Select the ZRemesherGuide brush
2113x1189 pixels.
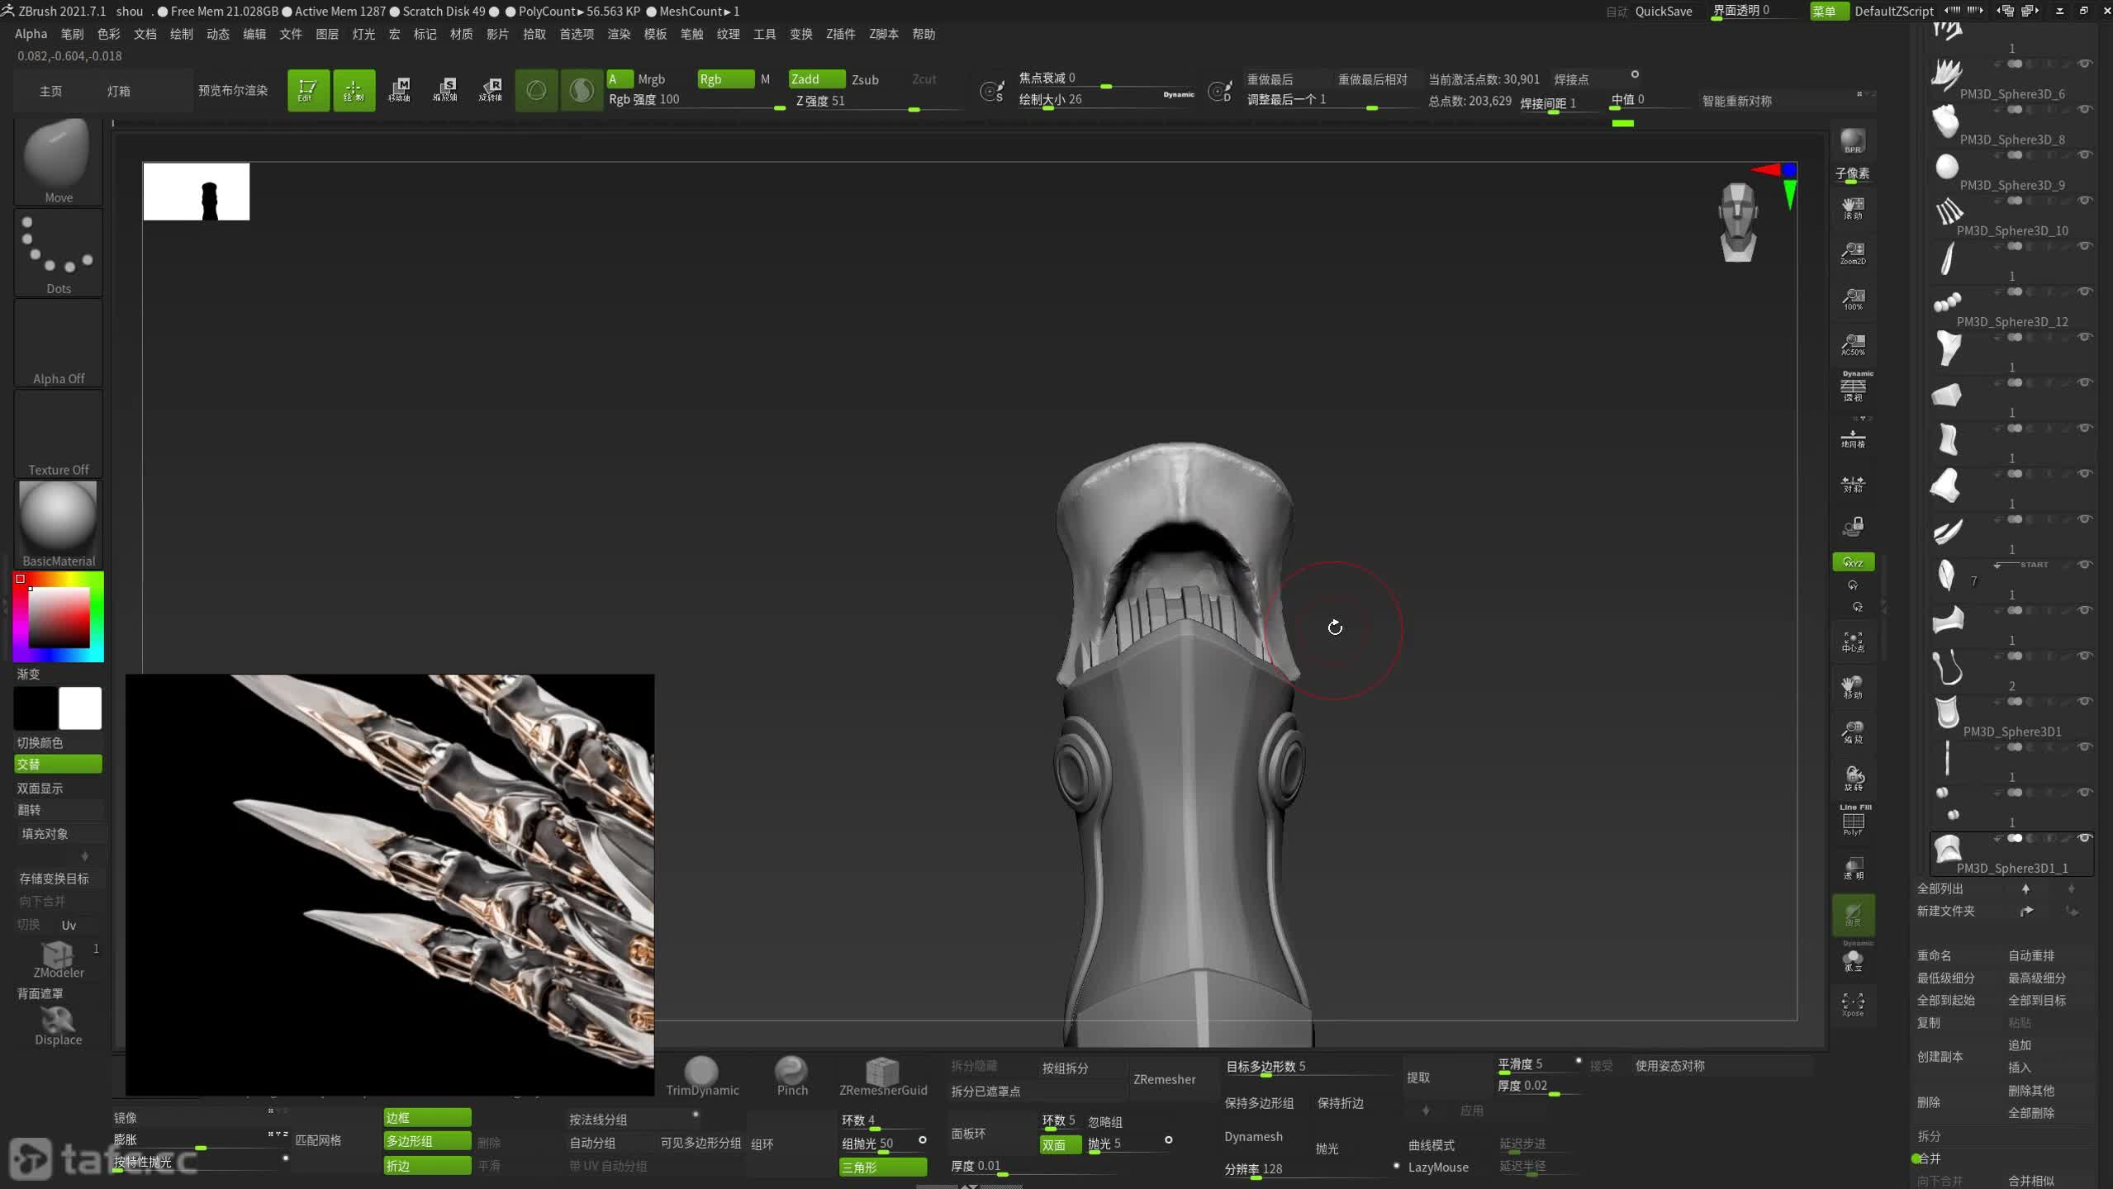(882, 1077)
